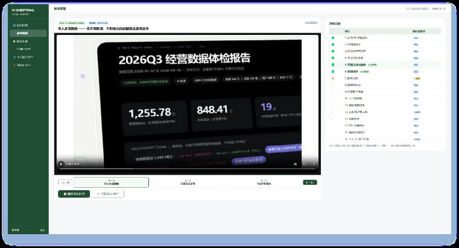459x248 pixels.
Task: Enter fullscreen on the video player
Action: pyautogui.click(x=305, y=164)
